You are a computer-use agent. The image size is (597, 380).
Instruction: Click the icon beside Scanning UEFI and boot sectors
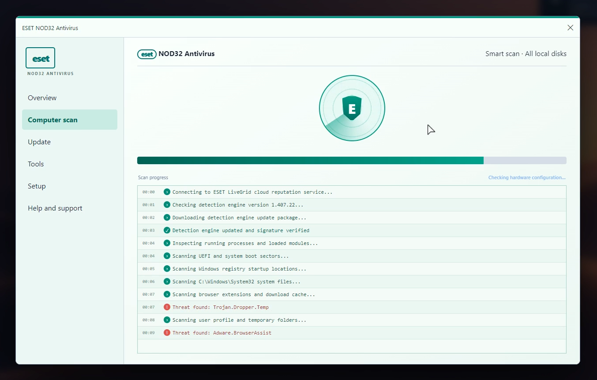[167, 256]
